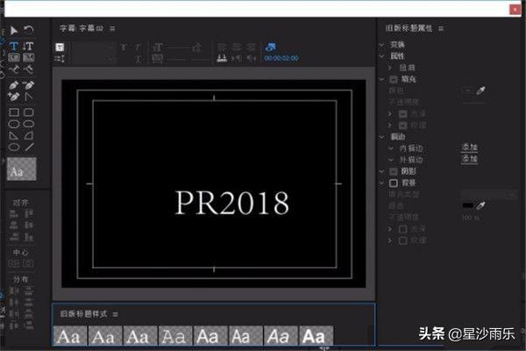This screenshot has width=526, height=351.
Task: Toggle 纹理 checkbox under 背景
Action: pyautogui.click(x=403, y=240)
